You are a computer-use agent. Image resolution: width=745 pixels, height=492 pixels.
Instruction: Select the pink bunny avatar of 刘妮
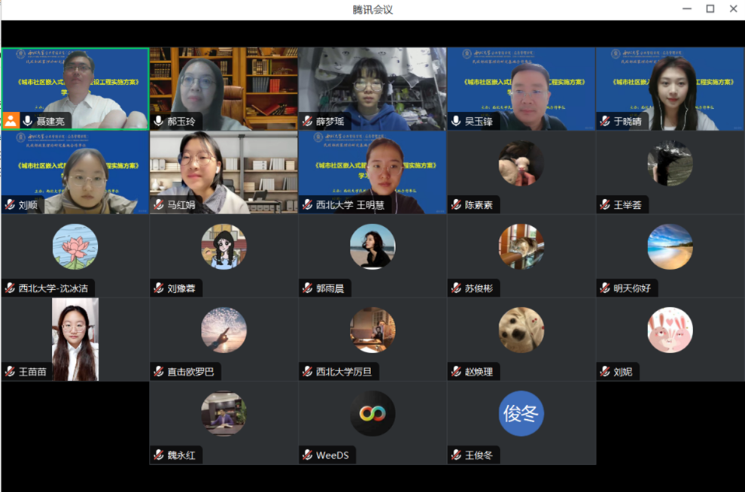[670, 330]
